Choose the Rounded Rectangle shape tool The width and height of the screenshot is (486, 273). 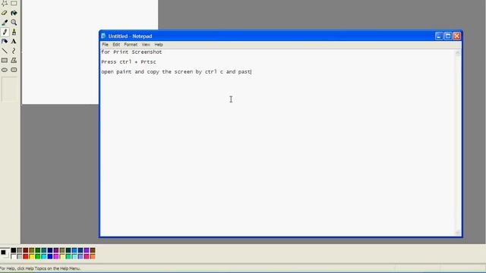14,70
